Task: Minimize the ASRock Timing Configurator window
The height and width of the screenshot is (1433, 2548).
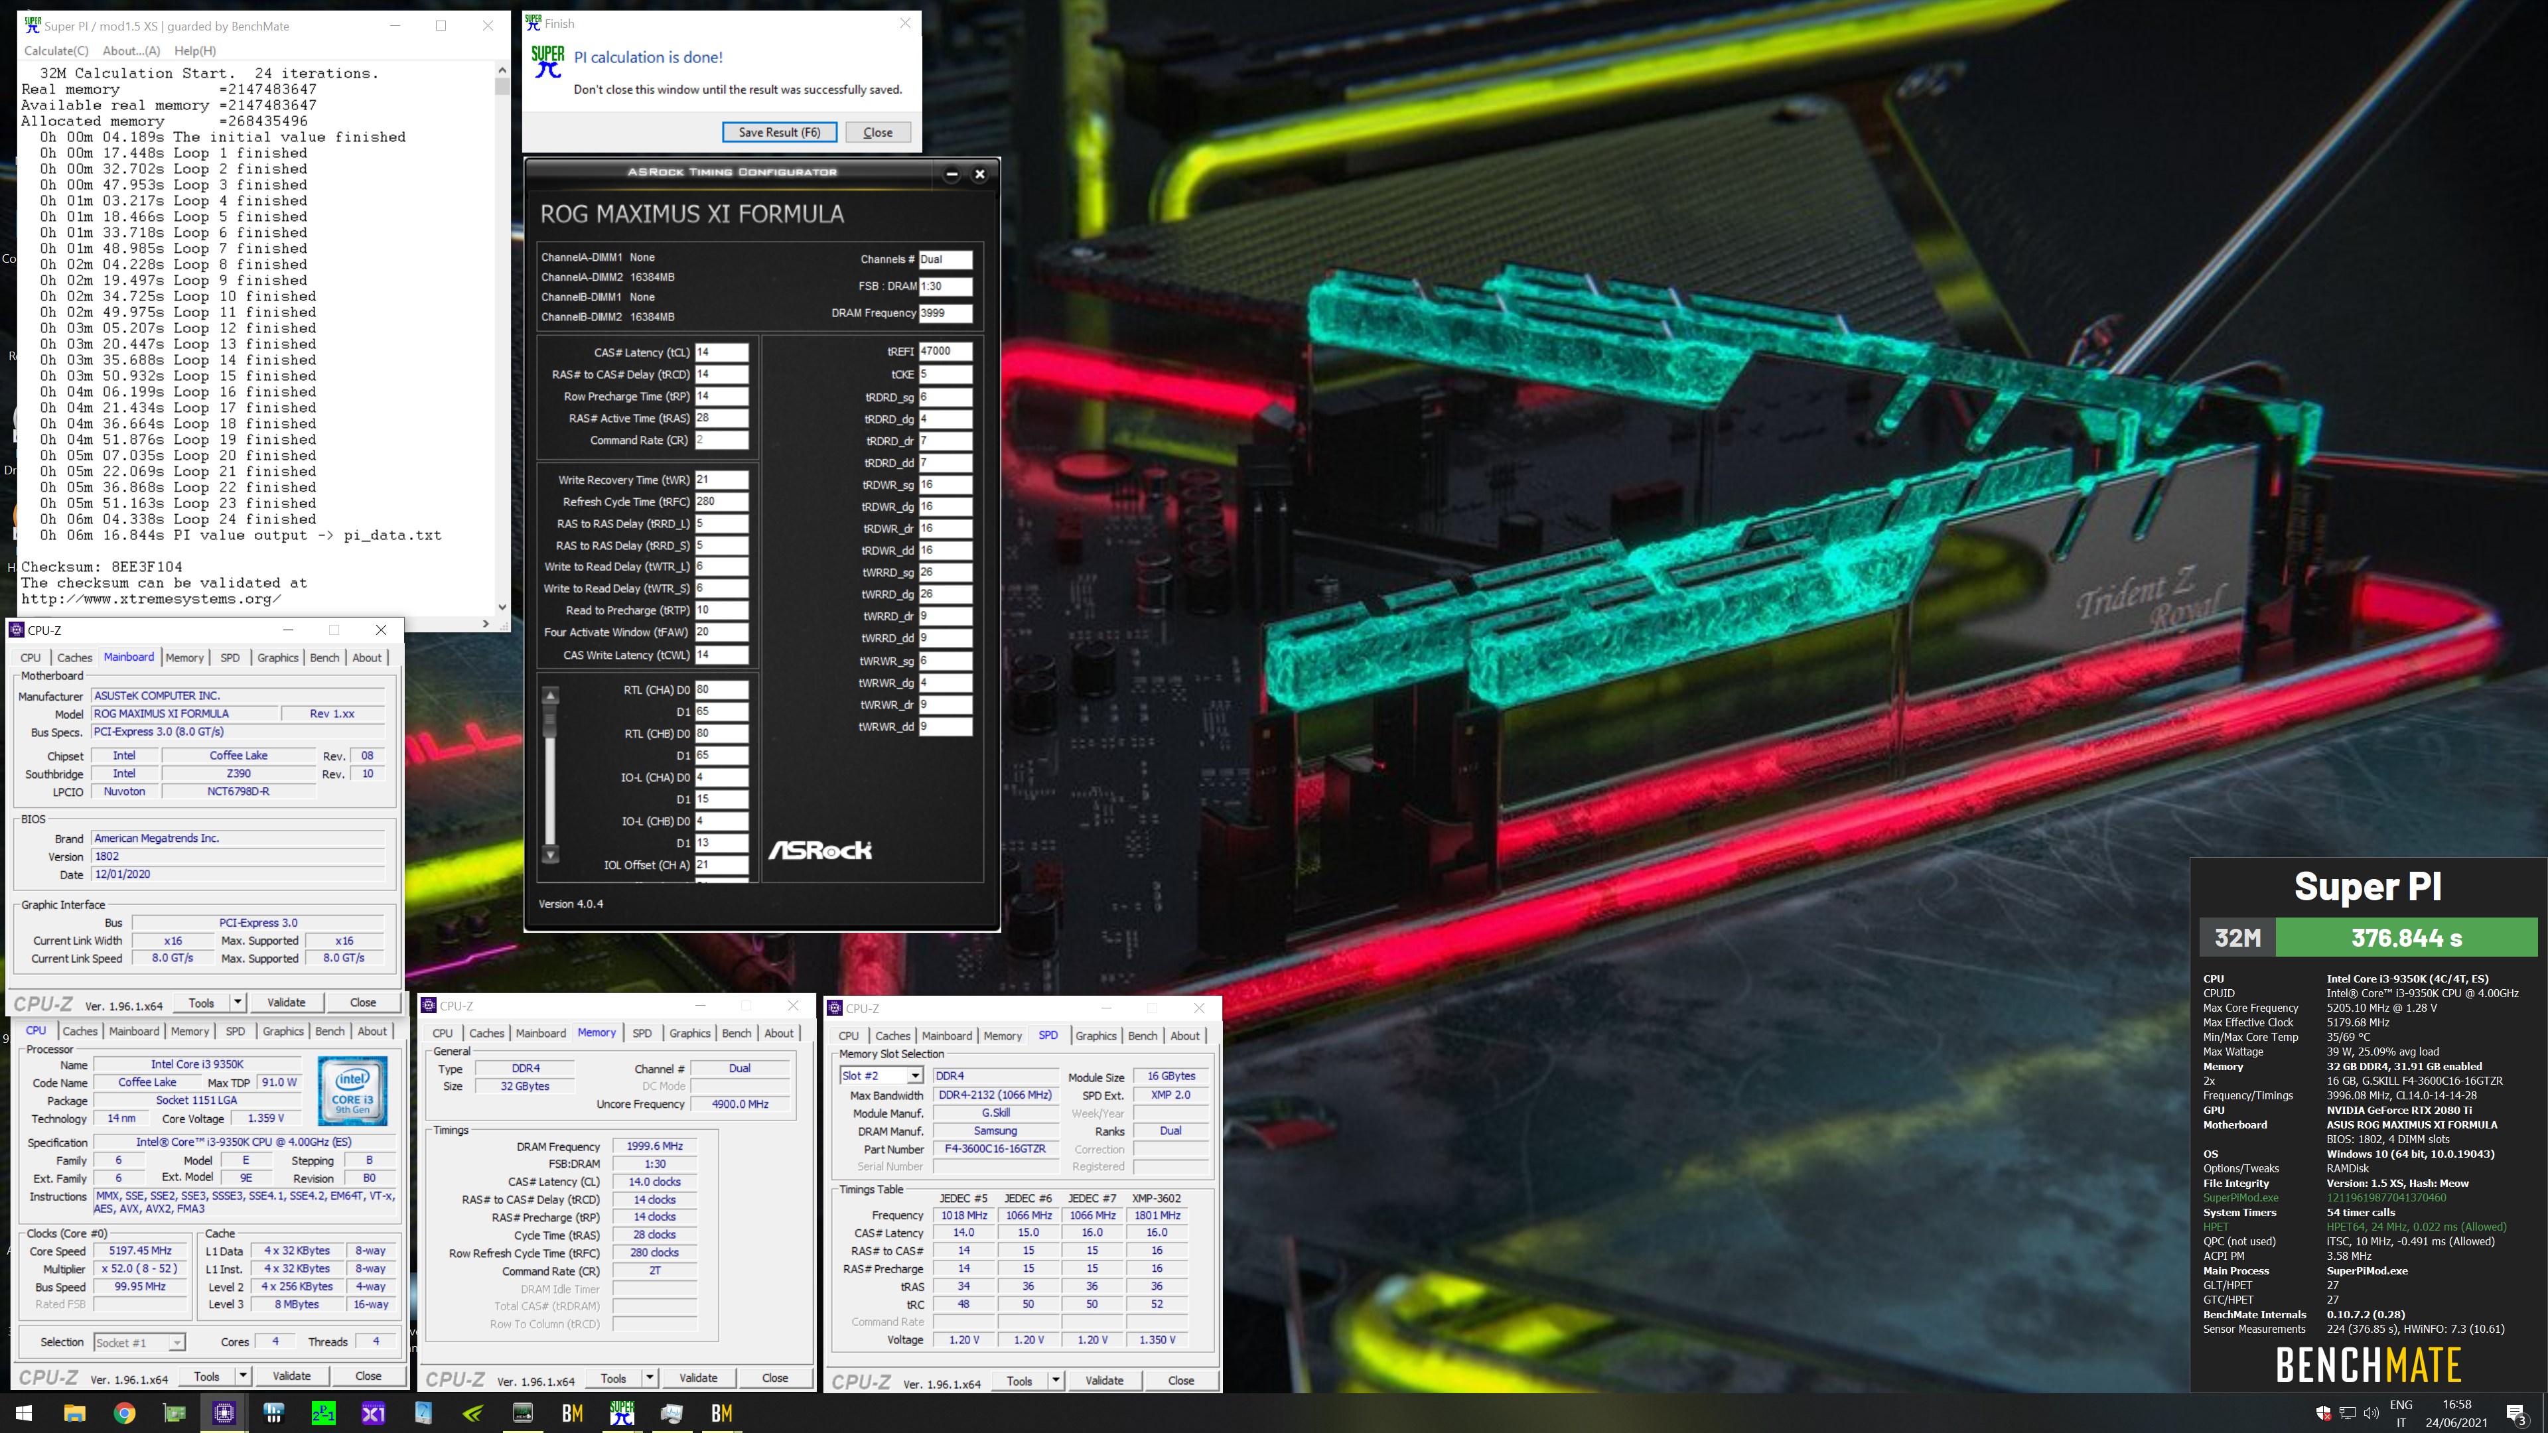Action: pyautogui.click(x=952, y=174)
